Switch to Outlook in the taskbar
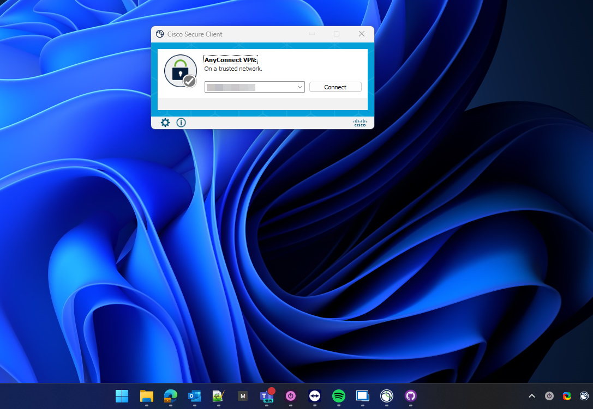This screenshot has width=593, height=409. pos(195,396)
